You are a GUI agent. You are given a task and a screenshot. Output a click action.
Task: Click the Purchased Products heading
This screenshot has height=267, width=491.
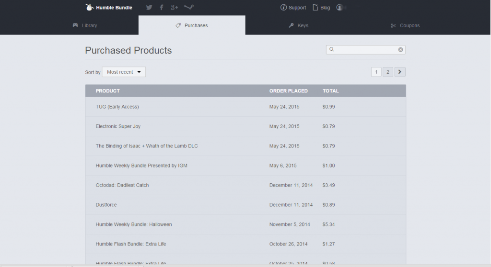(x=129, y=50)
